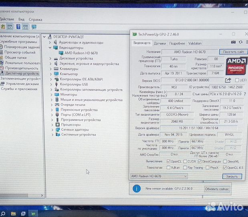248x217 pixels.
Task: Click GPU-Z screenshot camera icon
Action: [233, 42]
